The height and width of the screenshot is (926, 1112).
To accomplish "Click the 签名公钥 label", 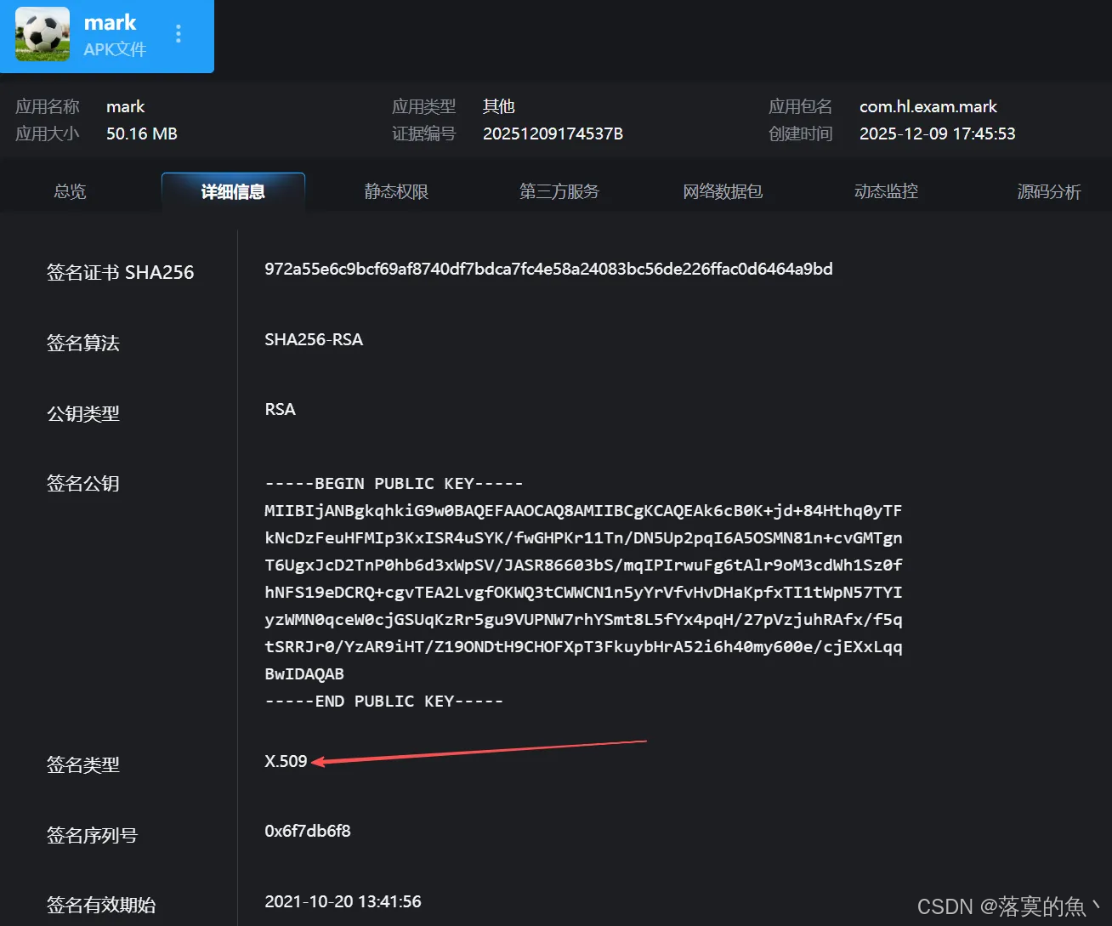I will [x=82, y=483].
